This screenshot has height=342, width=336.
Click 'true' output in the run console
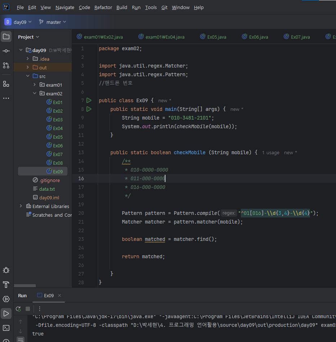point(38,334)
